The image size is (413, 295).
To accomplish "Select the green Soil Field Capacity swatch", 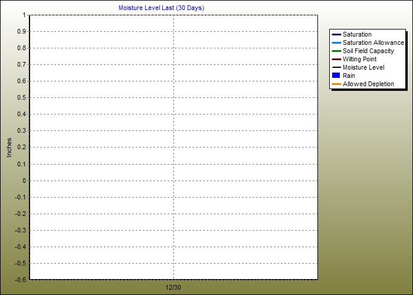I will pyautogui.click(x=336, y=51).
